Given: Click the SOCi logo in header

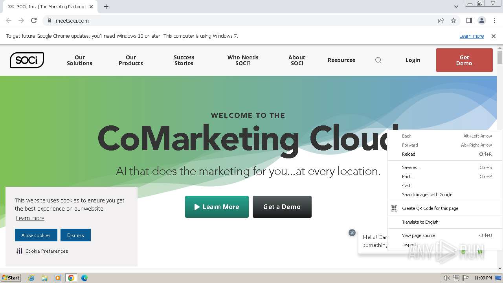Looking at the screenshot, I should coord(27,60).
